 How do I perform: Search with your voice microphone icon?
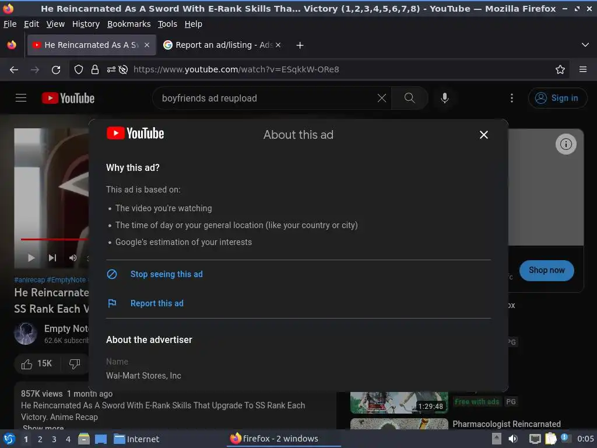pos(444,98)
